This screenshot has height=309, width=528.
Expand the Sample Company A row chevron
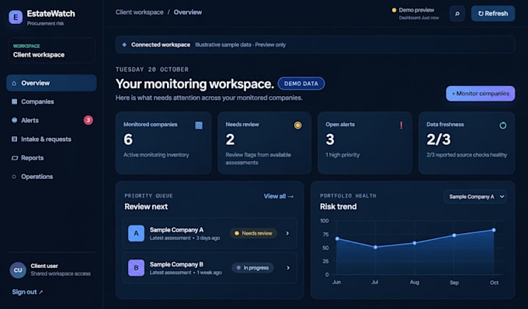tap(287, 233)
